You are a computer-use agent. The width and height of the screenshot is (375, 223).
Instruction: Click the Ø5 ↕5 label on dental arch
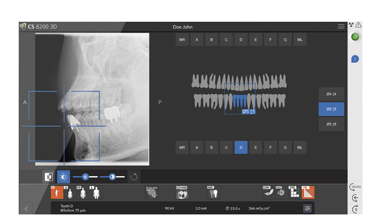[248, 111]
